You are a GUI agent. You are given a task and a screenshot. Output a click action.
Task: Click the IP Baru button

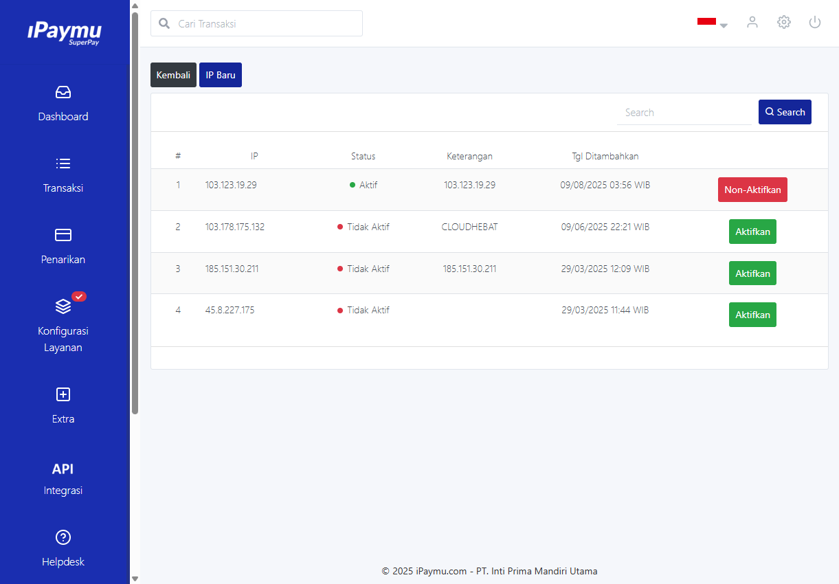pyautogui.click(x=221, y=75)
